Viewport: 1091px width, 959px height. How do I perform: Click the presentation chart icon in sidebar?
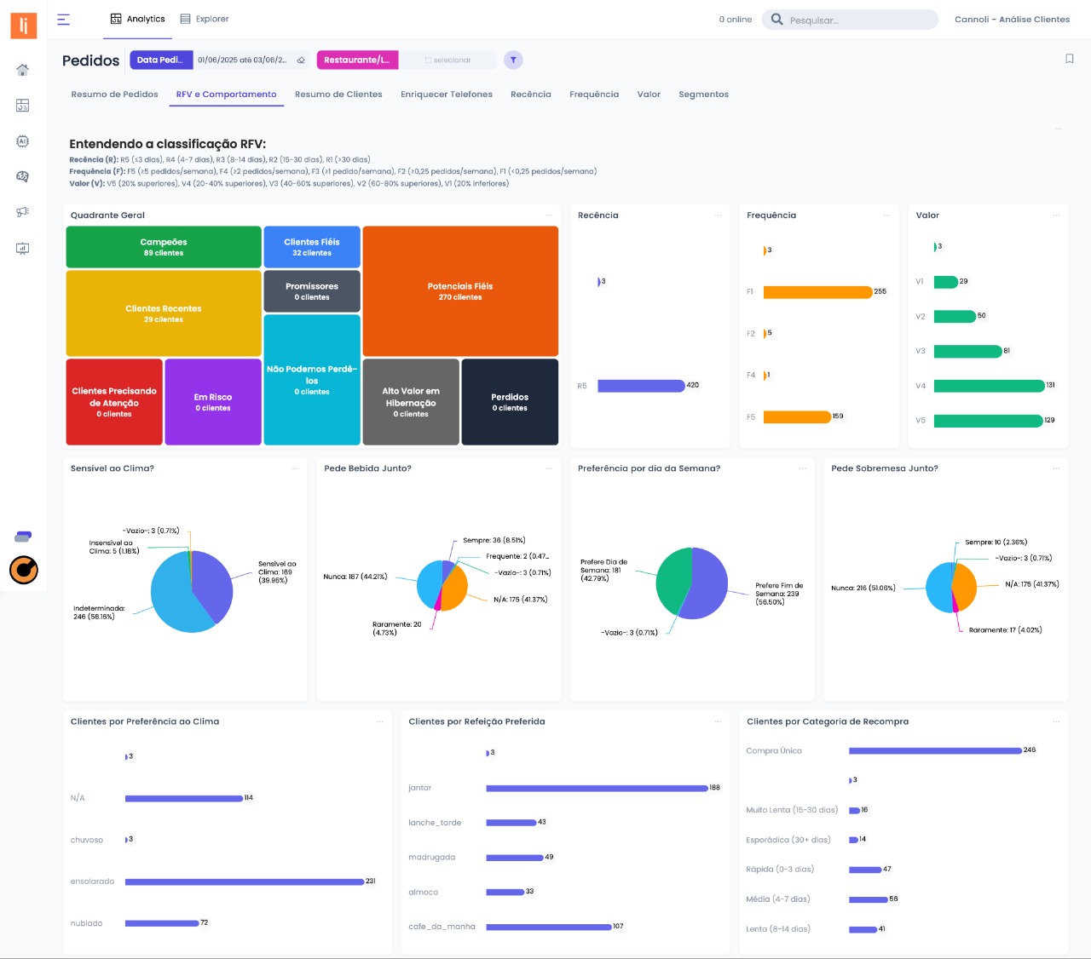[x=23, y=249]
